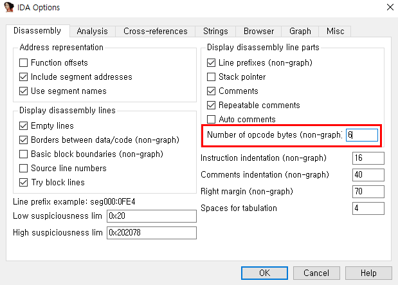This screenshot has height=285, width=398.
Task: Enable the Auto comments checkbox
Action: point(211,119)
